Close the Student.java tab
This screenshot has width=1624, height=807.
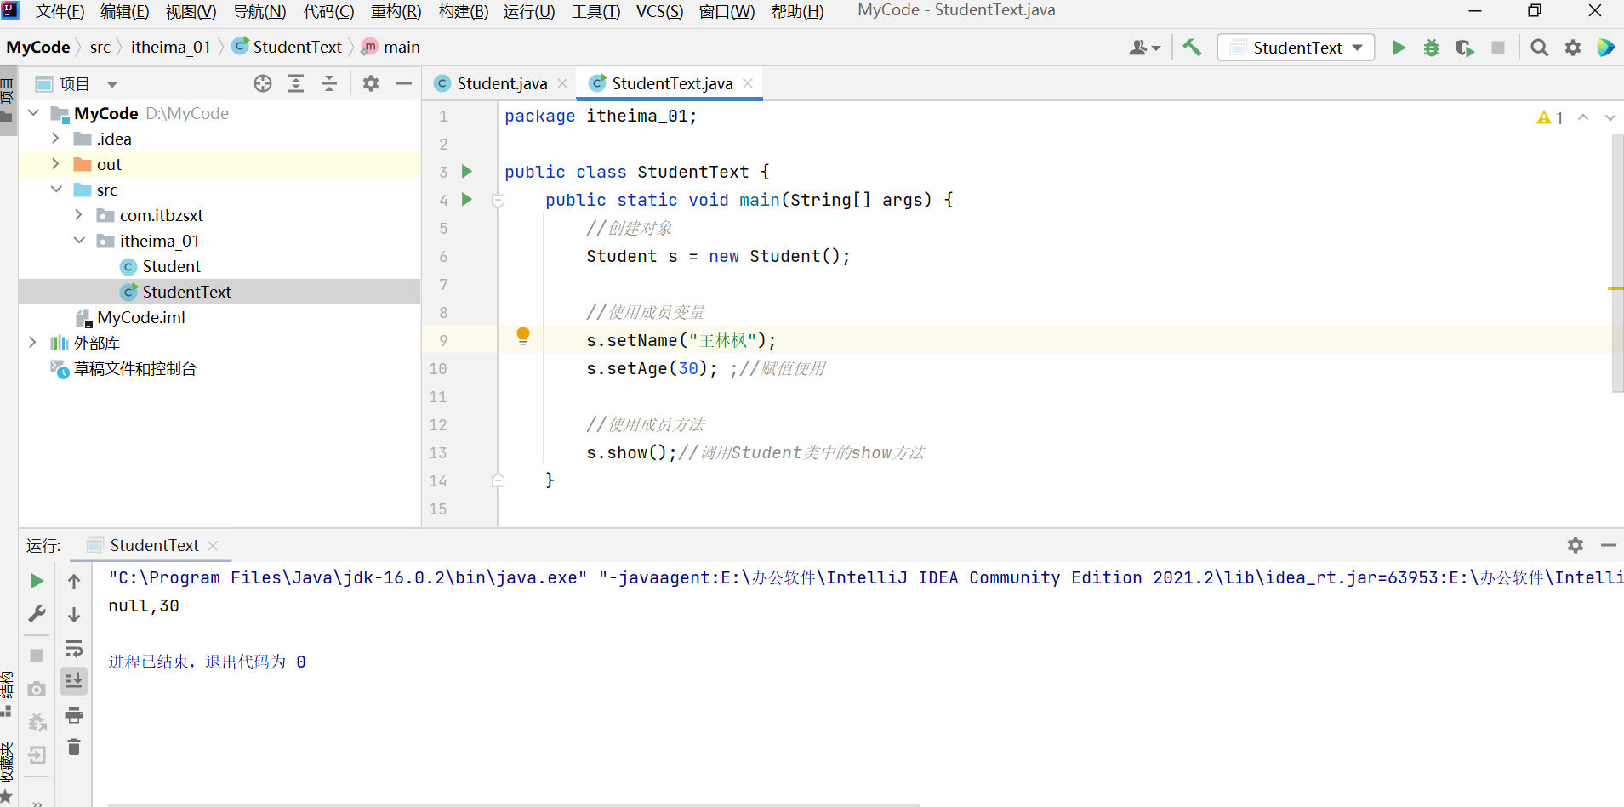coord(562,83)
